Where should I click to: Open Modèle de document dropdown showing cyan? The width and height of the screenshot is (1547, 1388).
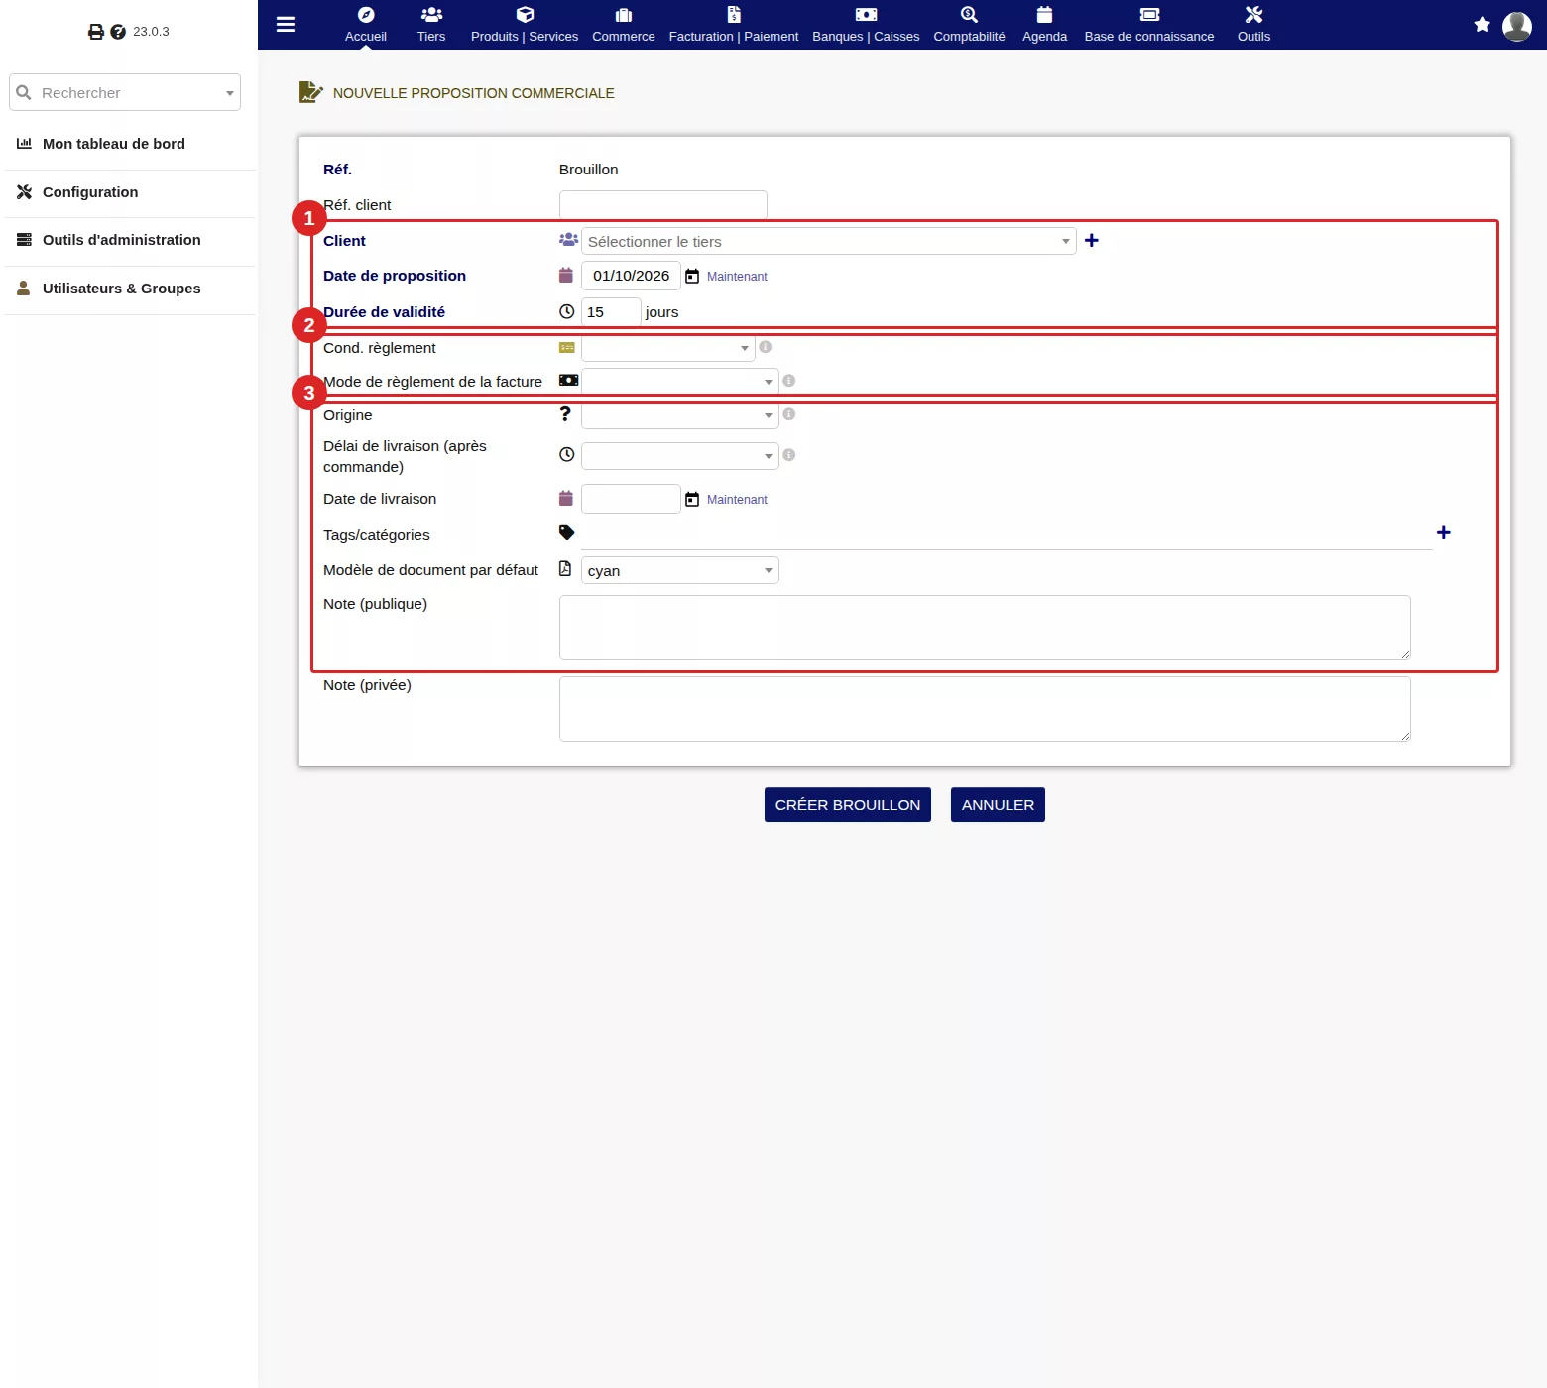click(679, 570)
